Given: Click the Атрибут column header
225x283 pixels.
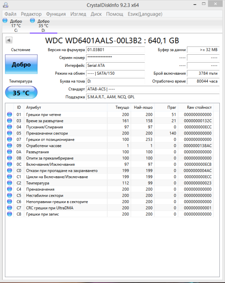Looking at the screenshot, I should point(66,108).
